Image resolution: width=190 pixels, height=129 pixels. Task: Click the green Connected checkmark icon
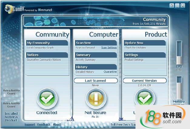[47, 99]
